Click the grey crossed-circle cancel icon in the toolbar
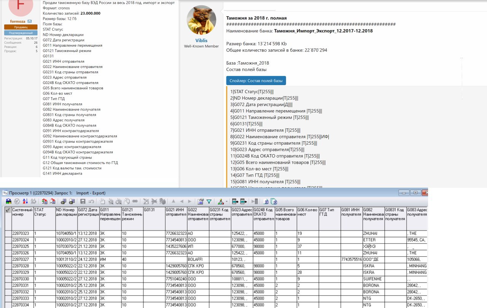This screenshot has width=487, height=308. (17, 201)
